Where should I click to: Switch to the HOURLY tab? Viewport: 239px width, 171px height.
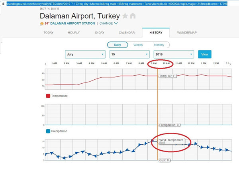74,33
